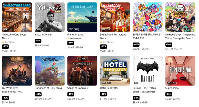Click the -60% discount badge for Superliminal
Screen dimensions: 199x107
(x=169, y=94)
